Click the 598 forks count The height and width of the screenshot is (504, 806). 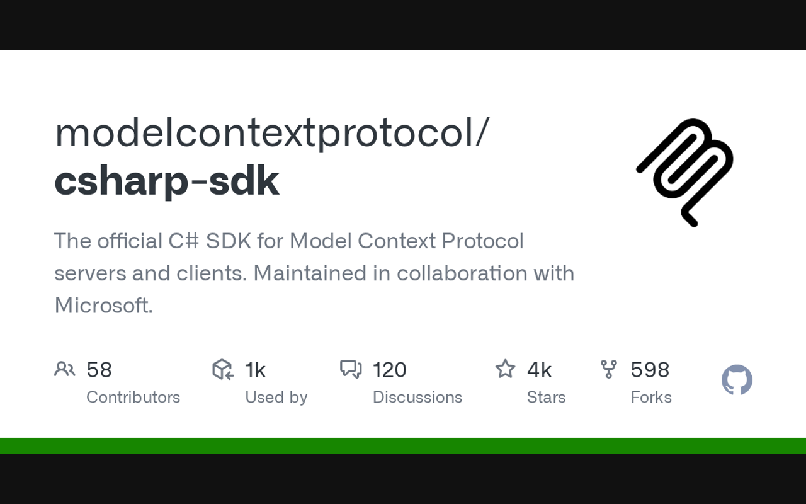point(650,370)
